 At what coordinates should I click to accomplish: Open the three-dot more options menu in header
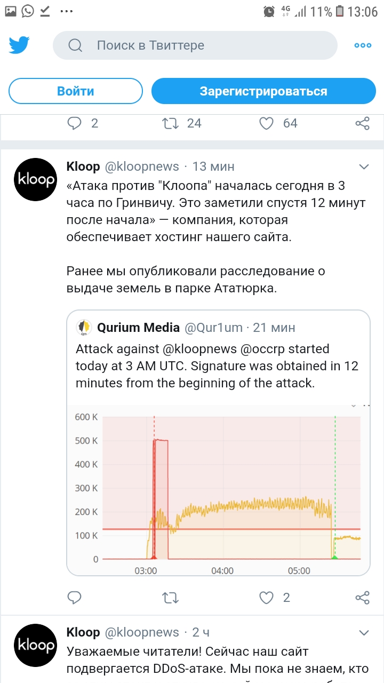tap(363, 45)
